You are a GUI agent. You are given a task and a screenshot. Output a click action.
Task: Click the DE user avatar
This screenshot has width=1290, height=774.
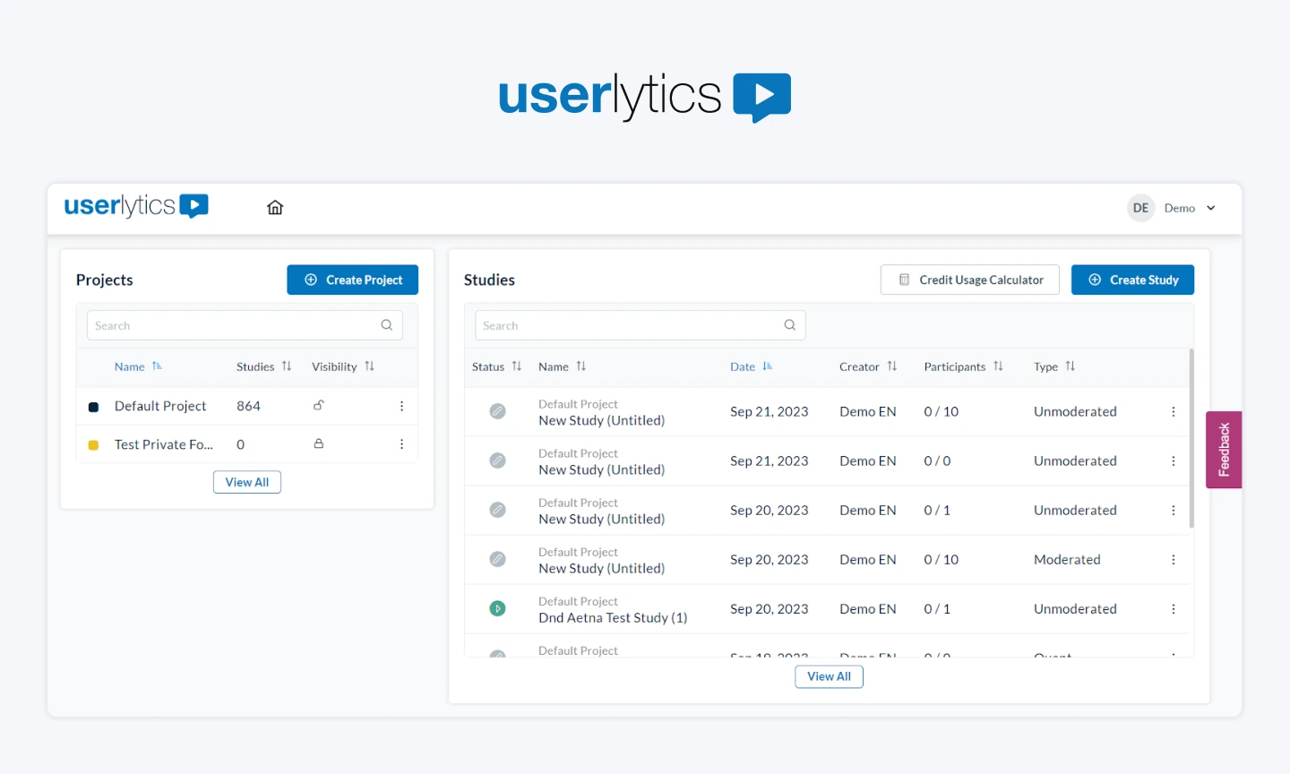click(x=1140, y=208)
